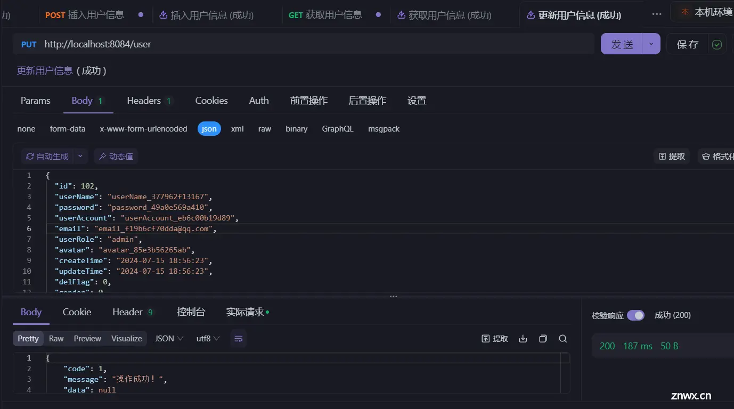Image resolution: width=734 pixels, height=409 pixels.
Task: Select the Pretty response view
Action: click(x=28, y=339)
